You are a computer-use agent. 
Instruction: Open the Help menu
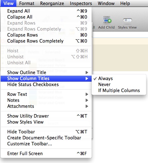point(125,3)
